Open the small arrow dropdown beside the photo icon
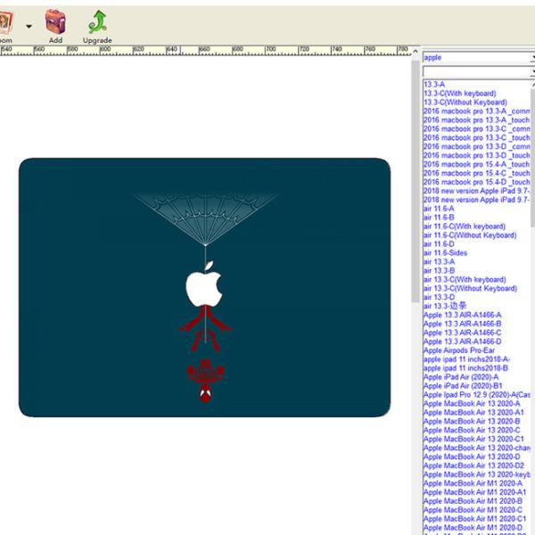This screenshot has width=535, height=535. point(29,27)
